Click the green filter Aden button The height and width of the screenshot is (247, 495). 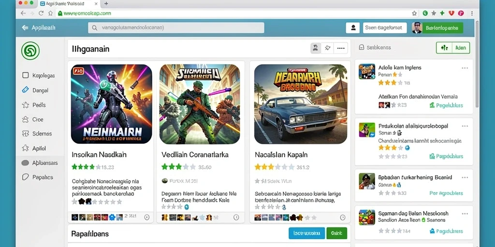click(453, 48)
